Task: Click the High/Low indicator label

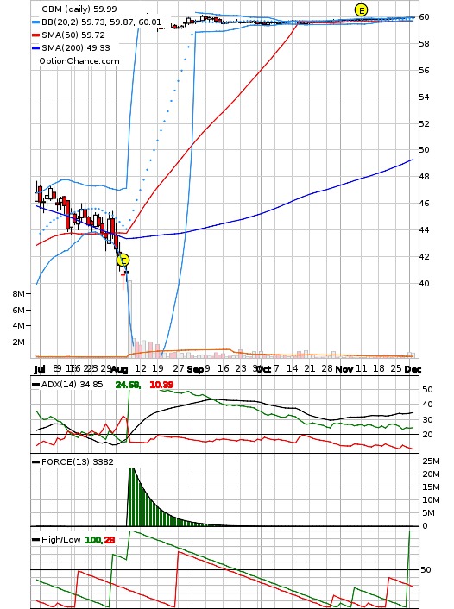Action: click(60, 540)
